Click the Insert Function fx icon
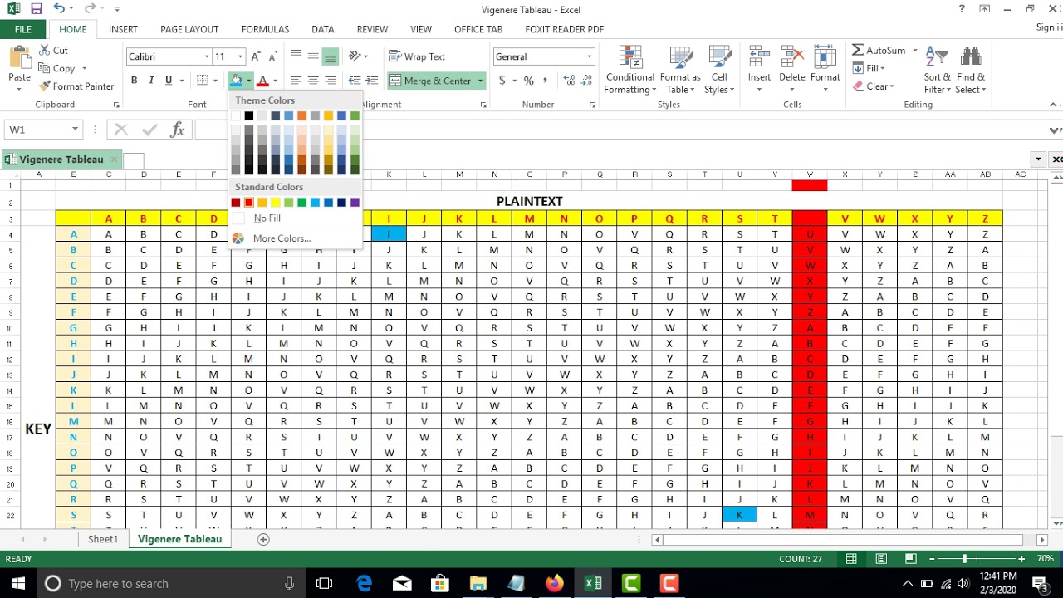 tap(177, 130)
